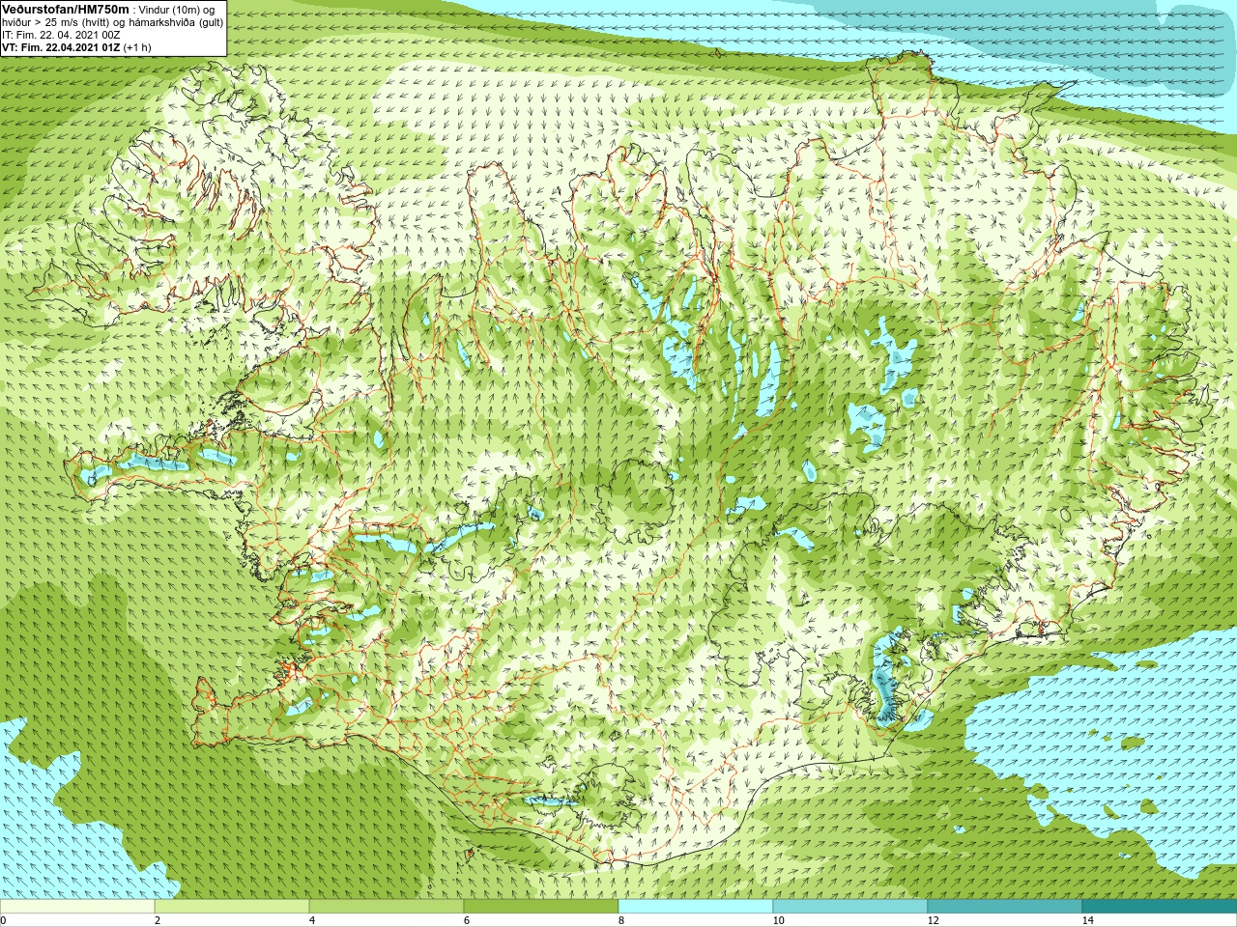This screenshot has height=927, width=1237.
Task: Click the pale cyan 8–10 legend swatch
Action: pos(696,907)
